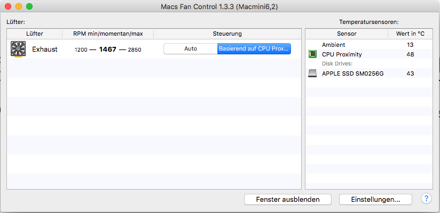
Task: Select APPLE SSD SM0256G label
Action: pyautogui.click(x=353, y=73)
